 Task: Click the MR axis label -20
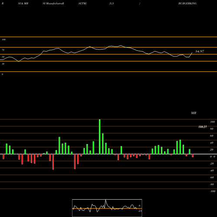pyautogui.click(x=212, y=164)
